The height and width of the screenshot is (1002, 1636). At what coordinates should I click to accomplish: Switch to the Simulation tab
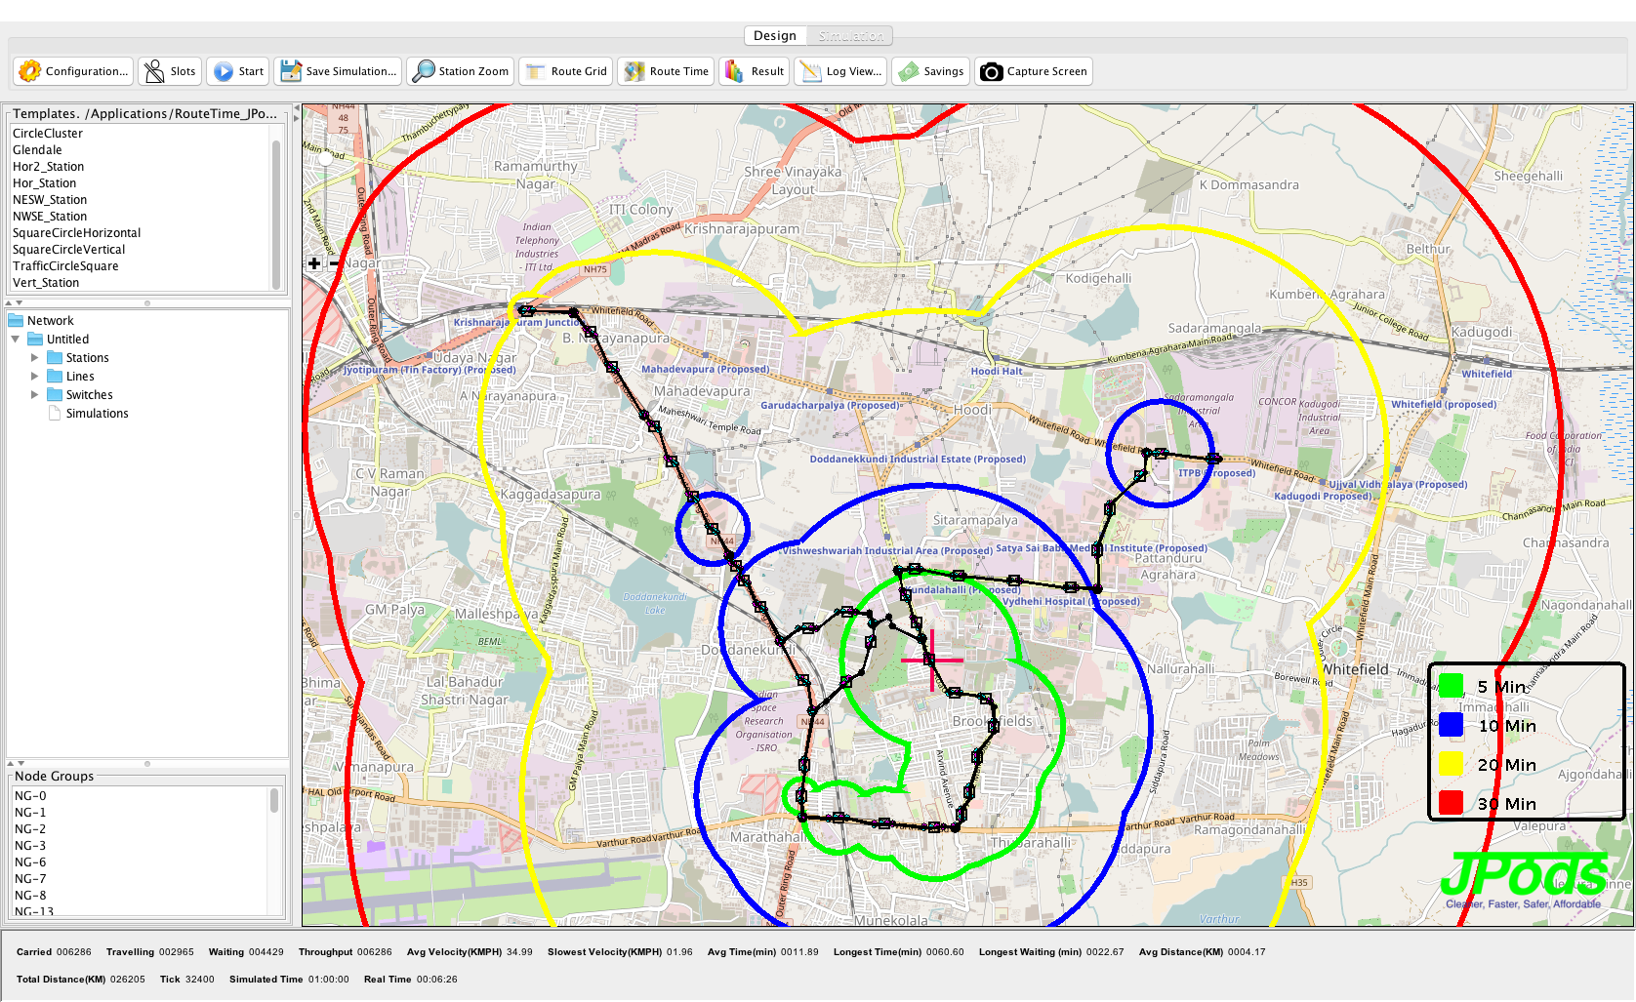click(x=850, y=36)
